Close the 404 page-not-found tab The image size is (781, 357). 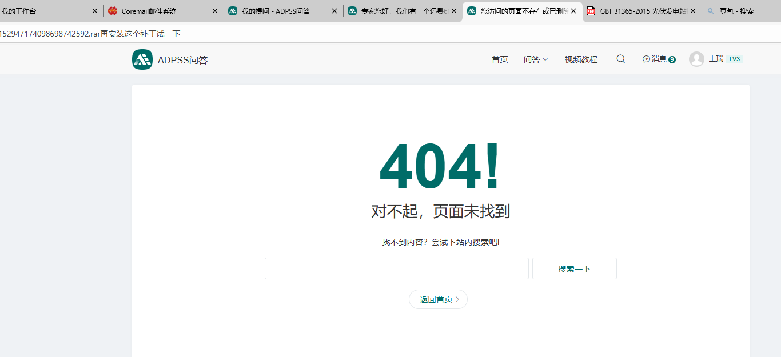[x=573, y=11]
